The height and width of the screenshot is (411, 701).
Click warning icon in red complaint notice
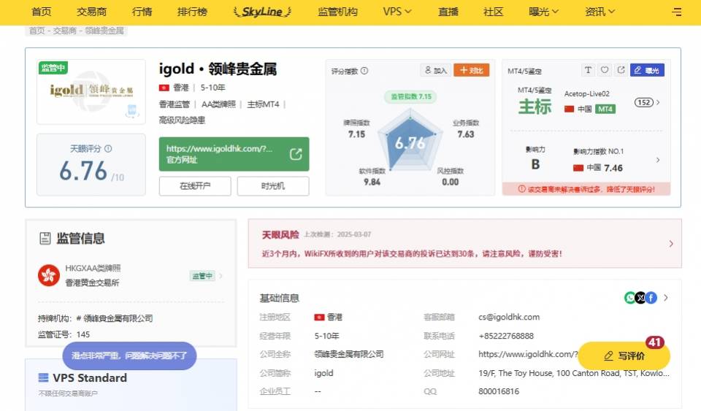pos(521,189)
